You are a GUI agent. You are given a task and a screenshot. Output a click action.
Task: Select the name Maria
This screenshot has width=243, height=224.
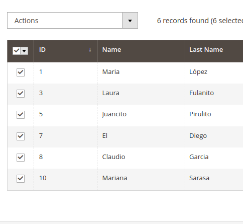111,72
